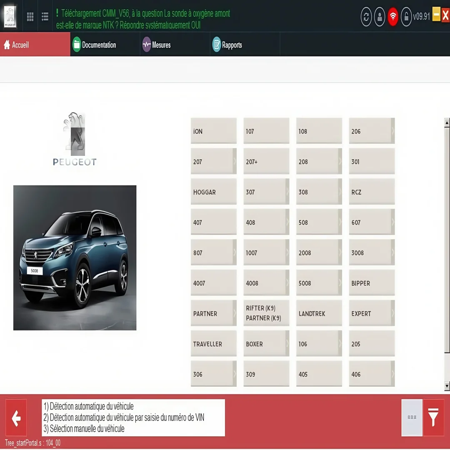Open the filter funnel icon at bottom right
The image size is (450, 450).
[434, 418]
